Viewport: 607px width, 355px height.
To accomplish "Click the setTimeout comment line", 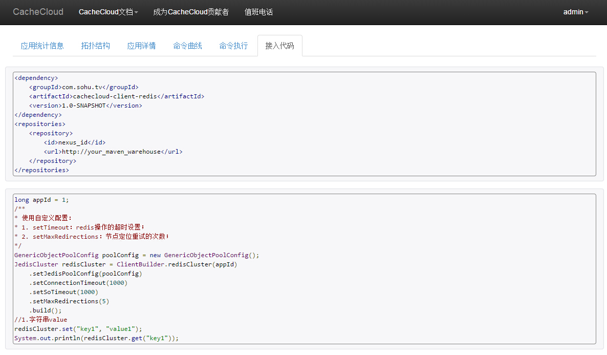I will (x=79, y=227).
